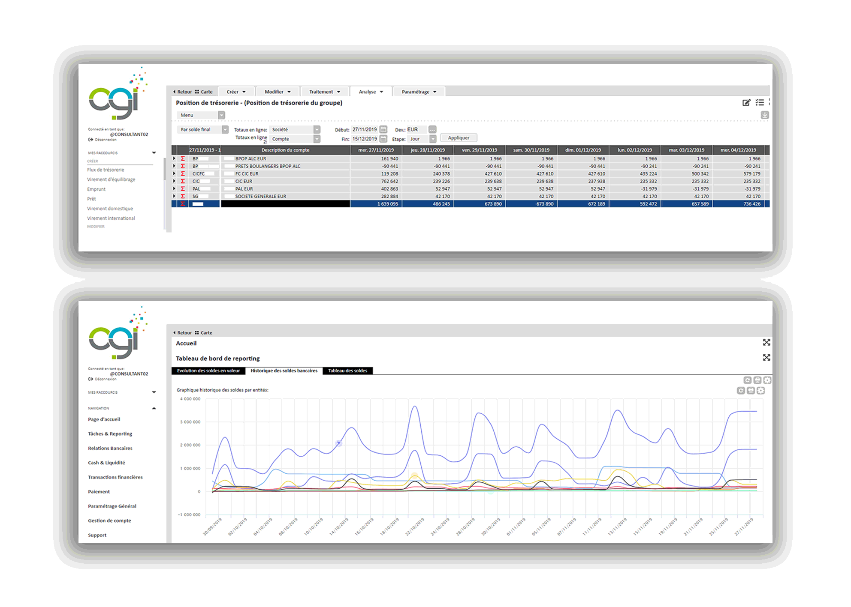Click the edit pencil icon beside the treasury title
Viewport: 851px width, 607px height.
pyautogui.click(x=746, y=102)
